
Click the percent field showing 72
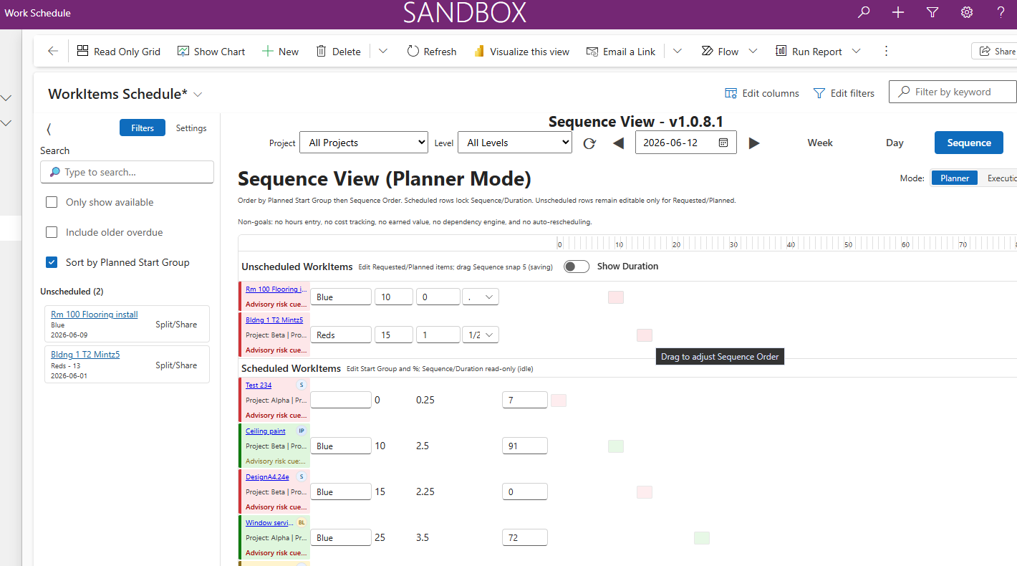point(525,537)
